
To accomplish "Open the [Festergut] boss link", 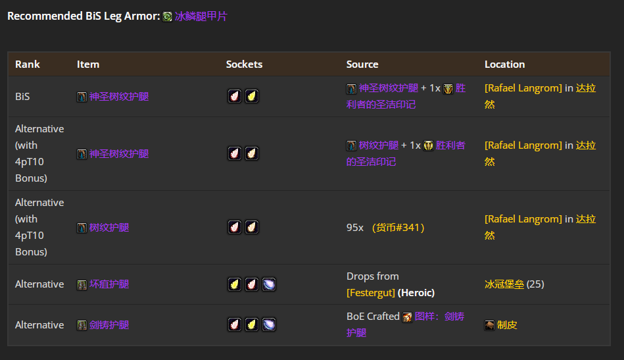I will (x=371, y=292).
